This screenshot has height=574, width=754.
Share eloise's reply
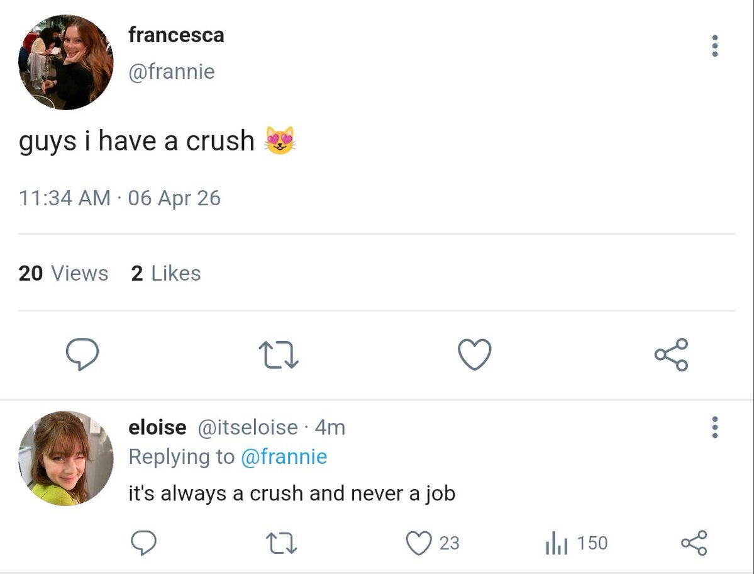click(694, 543)
